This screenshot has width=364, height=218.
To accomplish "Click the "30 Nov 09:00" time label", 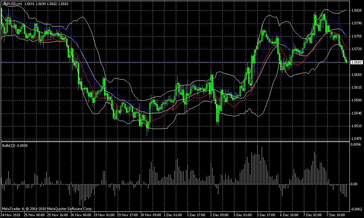I will [151, 215].
